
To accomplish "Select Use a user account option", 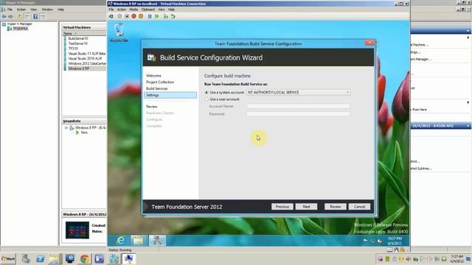I will 206,99.
